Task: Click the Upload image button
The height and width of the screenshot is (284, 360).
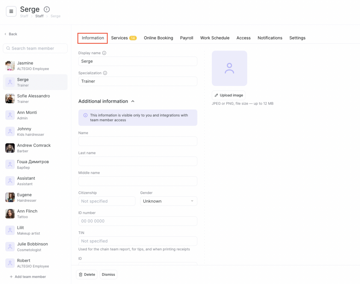Action: (229, 95)
